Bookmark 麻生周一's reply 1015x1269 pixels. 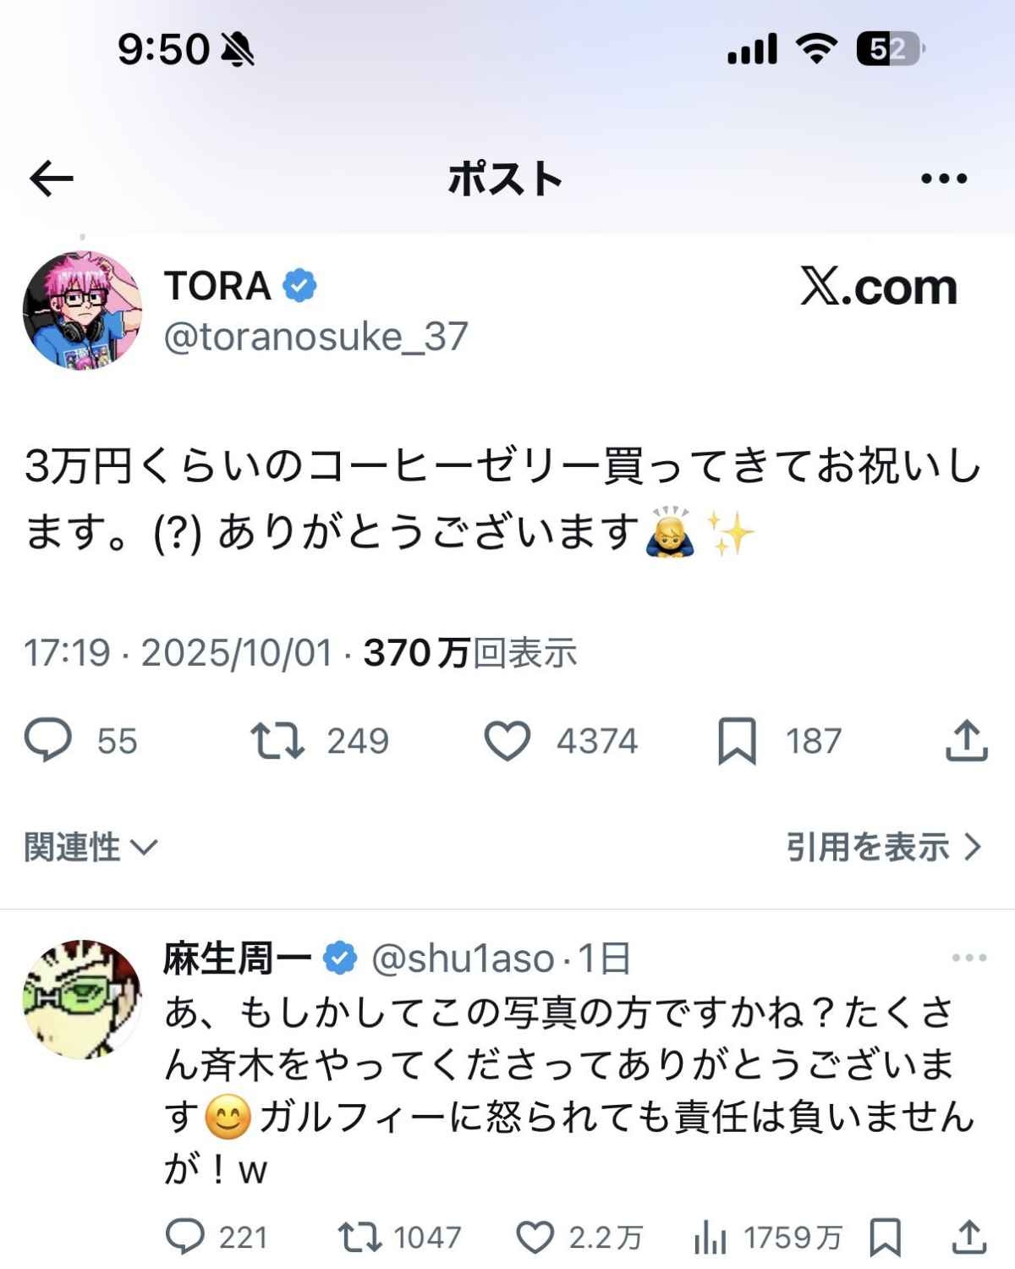click(885, 1238)
